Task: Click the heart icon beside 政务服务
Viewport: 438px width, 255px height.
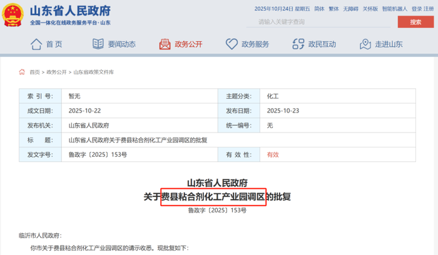Action: click(232, 44)
